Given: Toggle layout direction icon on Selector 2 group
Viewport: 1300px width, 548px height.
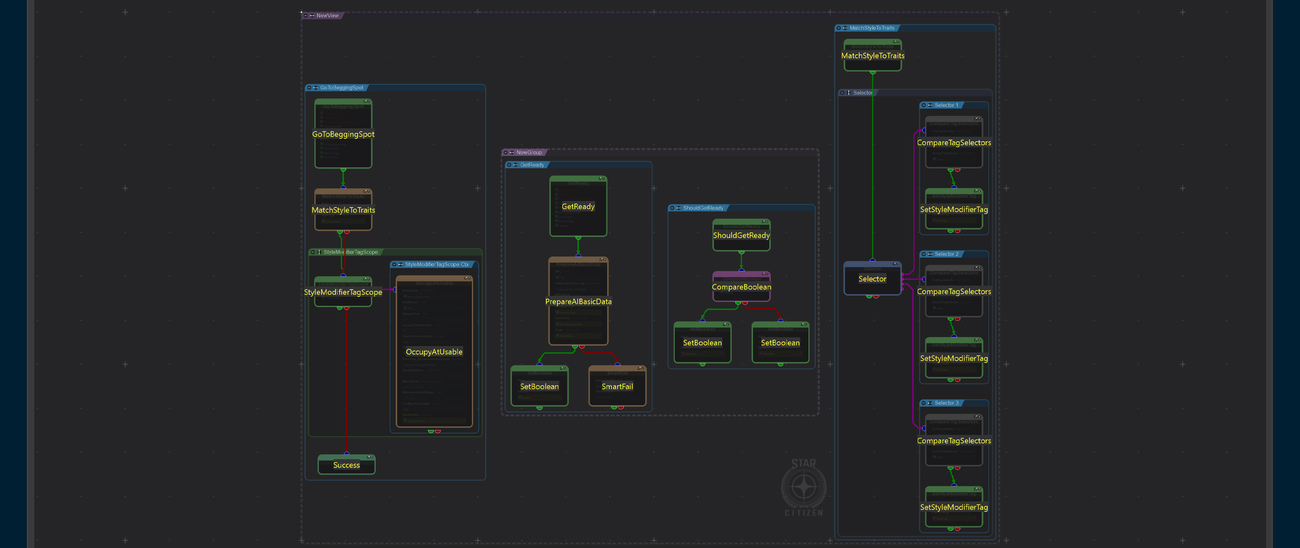Looking at the screenshot, I should click(x=930, y=254).
